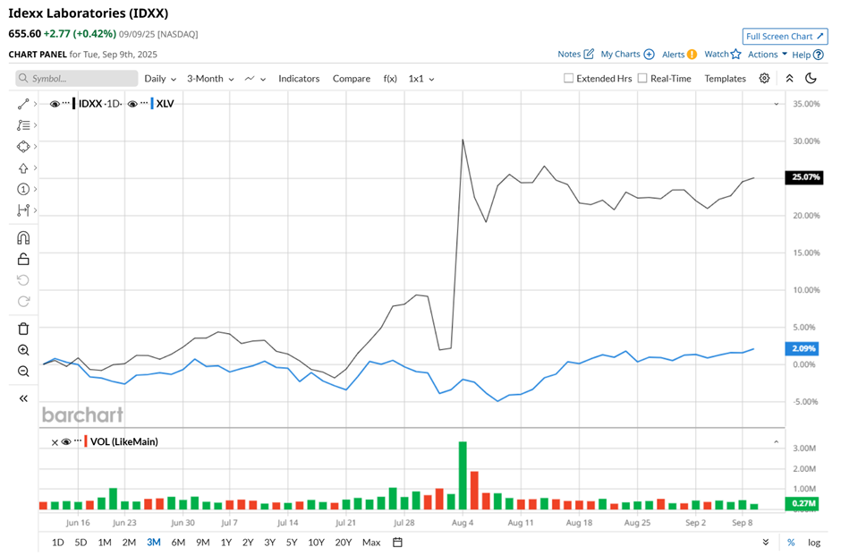This screenshot has height=556, width=841.
Task: Open the 1x1 grid layout dropdown
Action: point(421,79)
